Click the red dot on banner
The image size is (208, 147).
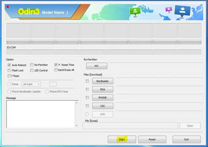point(8,7)
